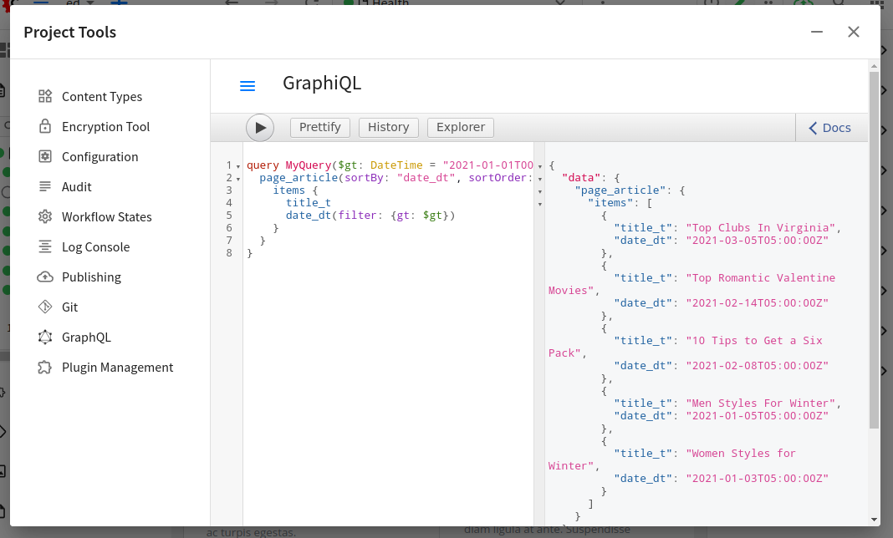Click "2021-02-14T05:00:00Z" date value
This screenshot has height=538, width=893.
point(757,303)
